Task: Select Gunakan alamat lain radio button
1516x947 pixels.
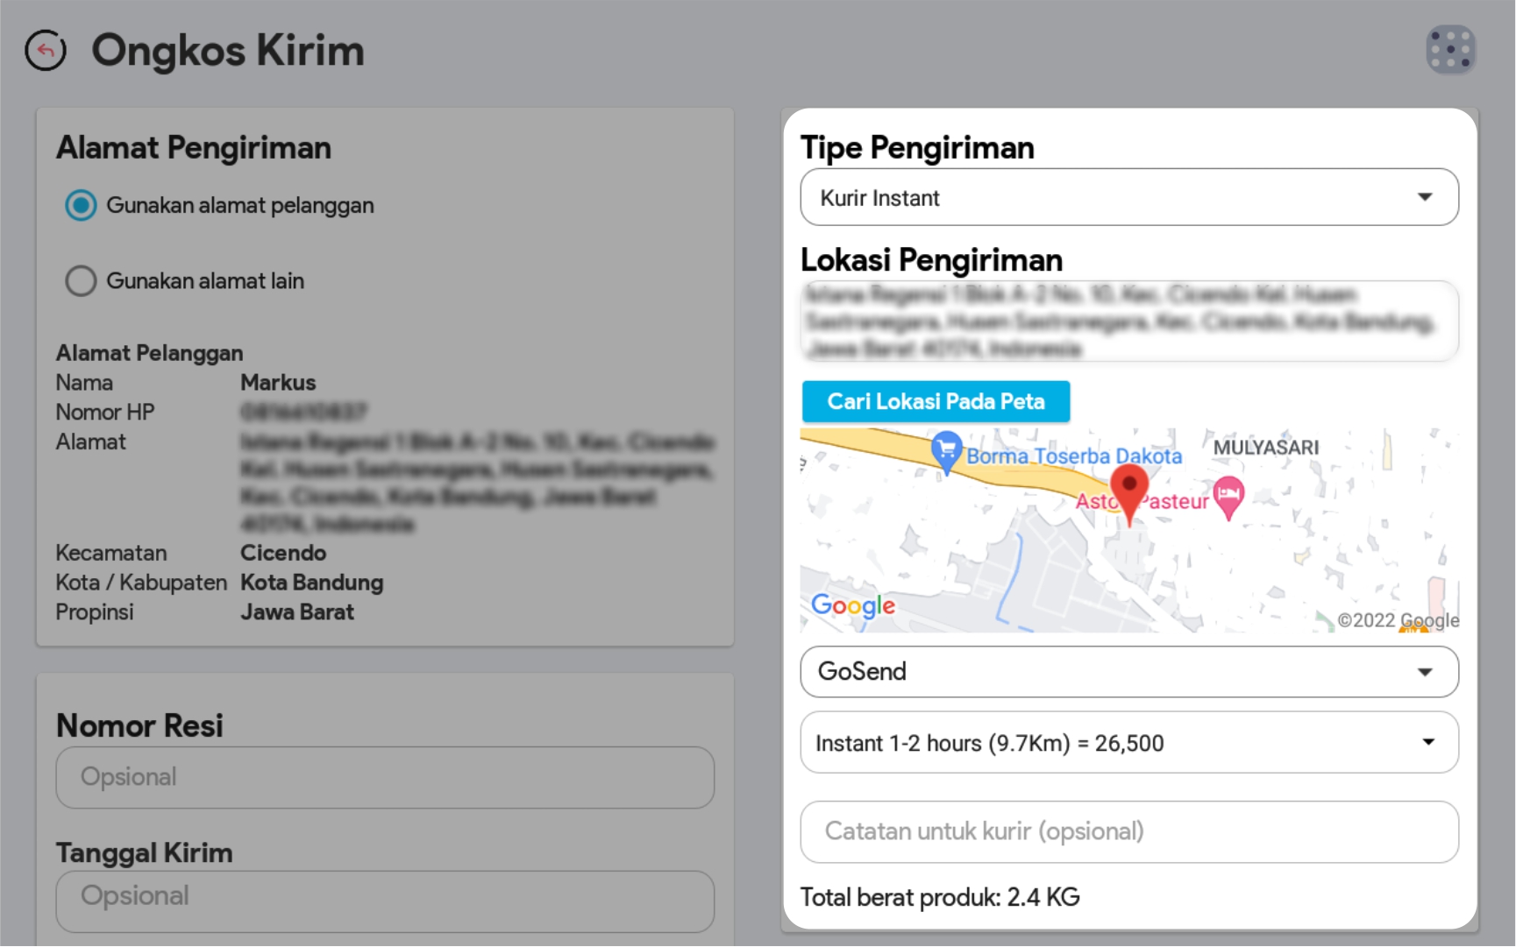Action: 81,281
